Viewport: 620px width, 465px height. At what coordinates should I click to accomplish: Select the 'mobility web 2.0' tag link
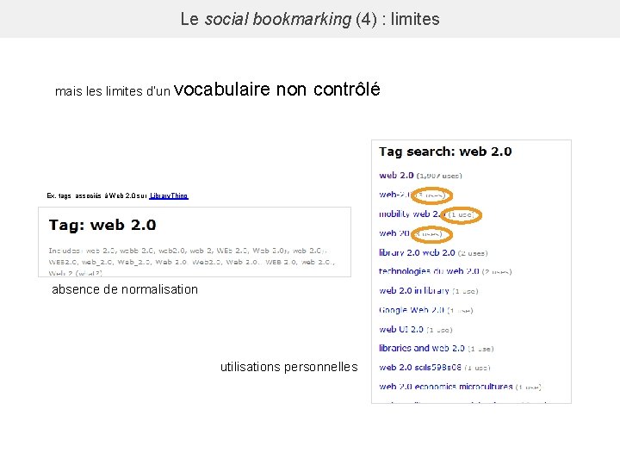coord(410,214)
